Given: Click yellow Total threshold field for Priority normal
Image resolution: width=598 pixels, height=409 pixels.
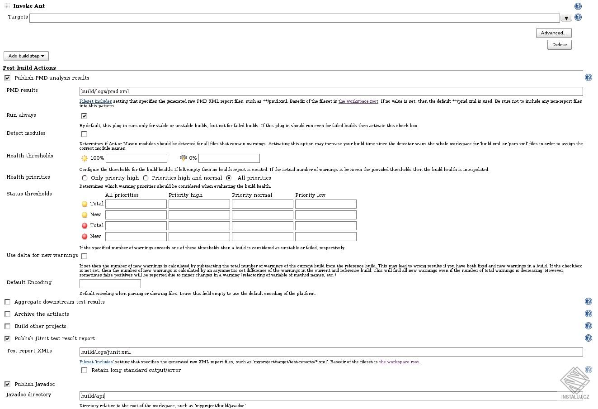Looking at the screenshot, I should click(x=263, y=204).
